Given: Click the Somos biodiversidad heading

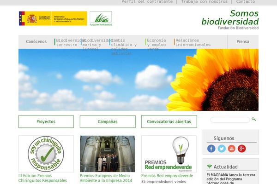Looking at the screenshot, I should [230, 17].
